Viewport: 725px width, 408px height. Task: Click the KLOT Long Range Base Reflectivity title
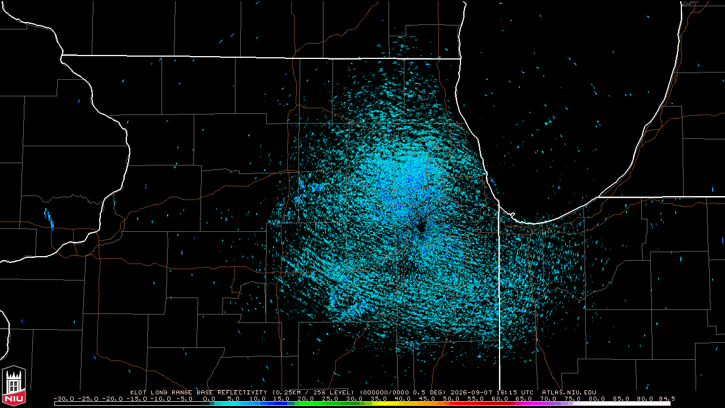(x=199, y=392)
